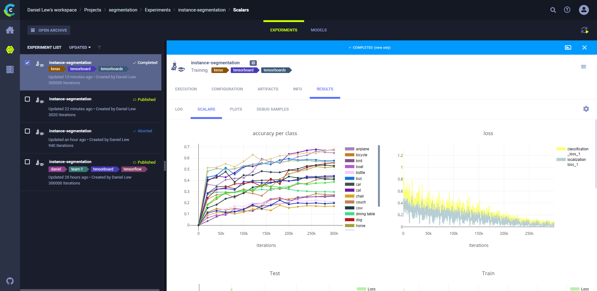Click the search magnifier icon
Screen dimensions: 597x291
click(553, 10)
